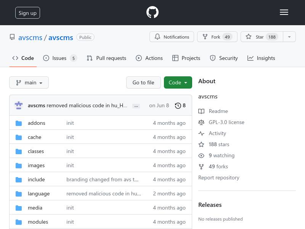Open the Security tab
This screenshot has width=305, height=229.
click(224, 58)
